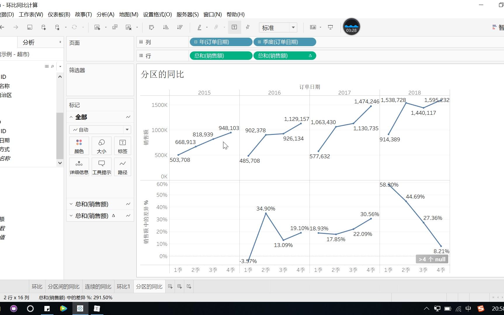
Task: Click the 年(订单日期) pill on the Columns shelf
Action: click(220, 42)
